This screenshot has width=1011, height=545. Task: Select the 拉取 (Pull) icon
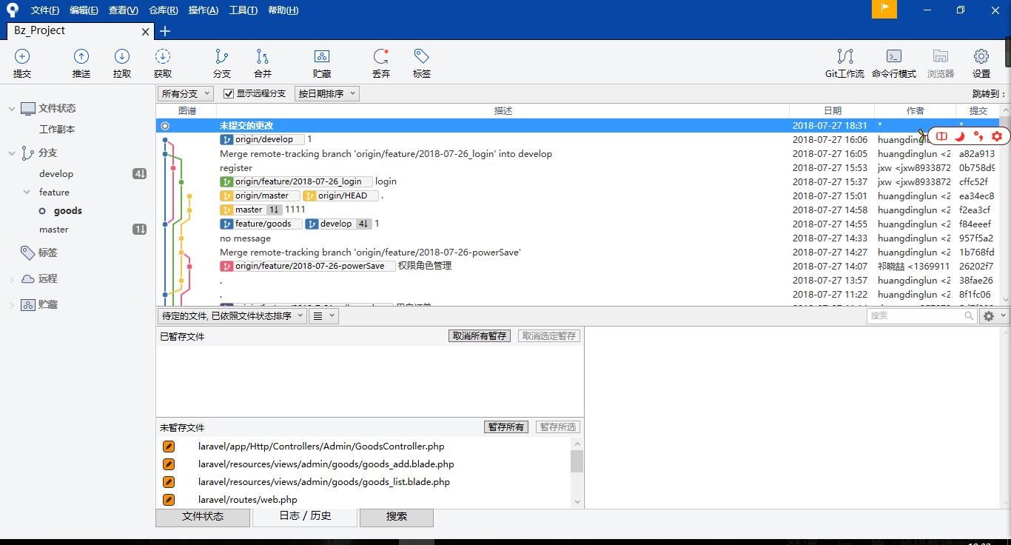click(x=121, y=62)
